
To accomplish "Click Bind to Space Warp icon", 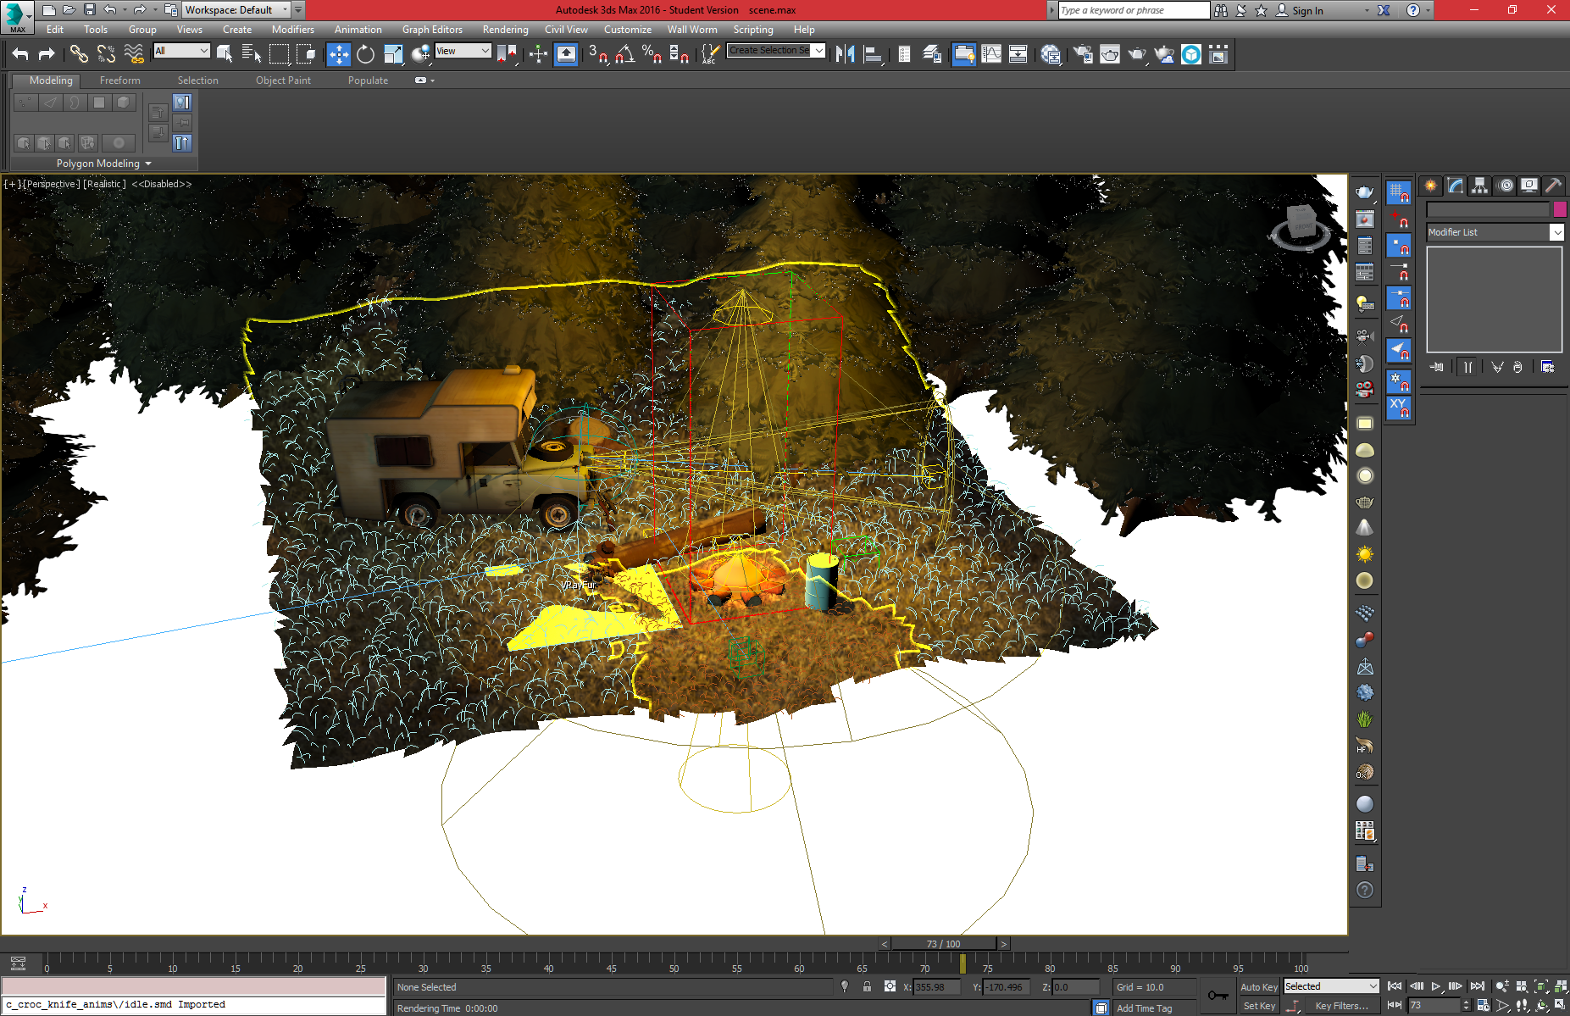I will point(134,55).
